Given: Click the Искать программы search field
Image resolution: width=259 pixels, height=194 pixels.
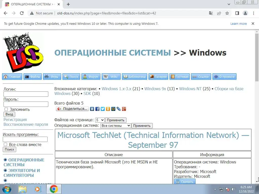Looking at the screenshot, I should [25, 139].
